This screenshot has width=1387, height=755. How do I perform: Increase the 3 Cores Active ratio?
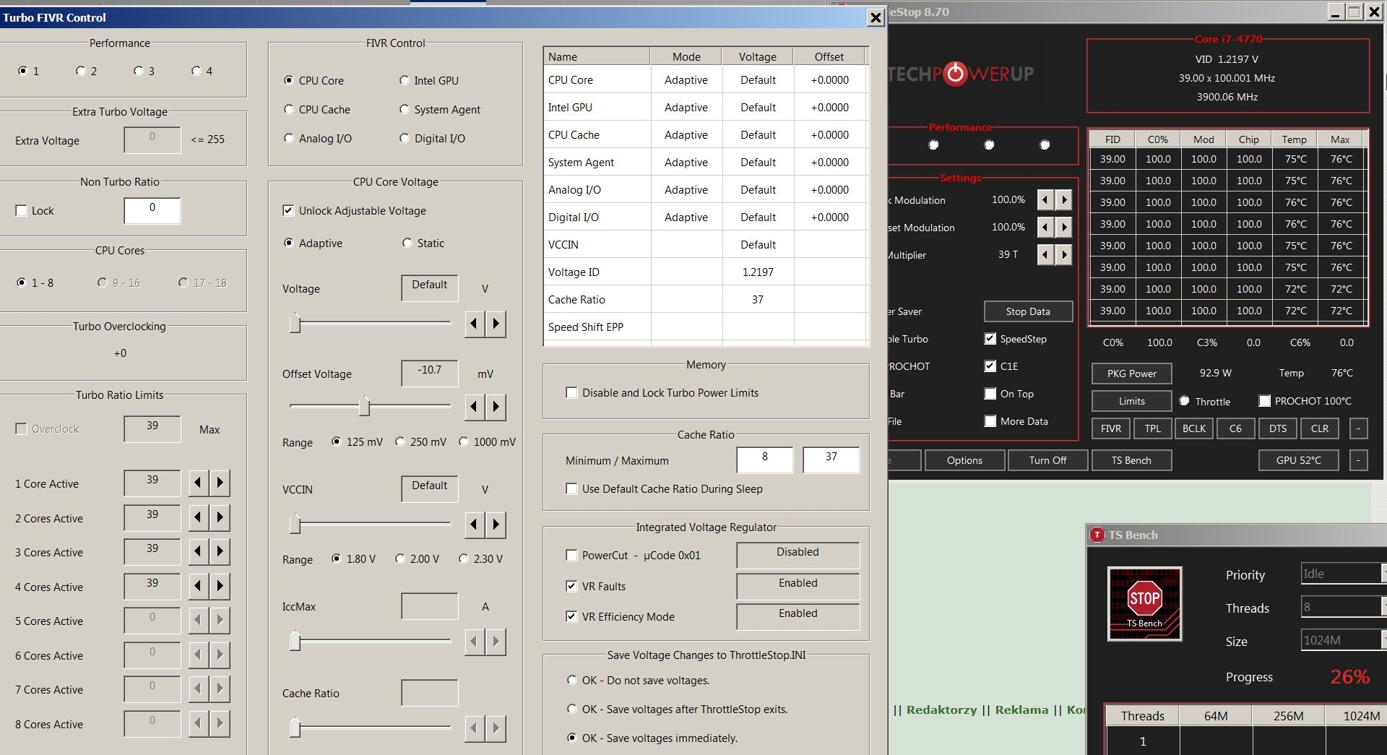(x=220, y=551)
